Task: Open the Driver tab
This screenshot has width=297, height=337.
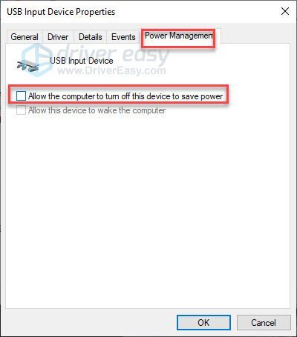Action: [x=58, y=37]
